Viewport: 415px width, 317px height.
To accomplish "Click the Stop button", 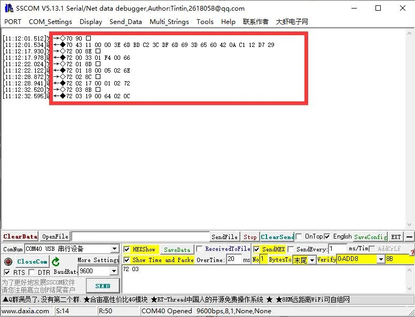I will (x=250, y=237).
